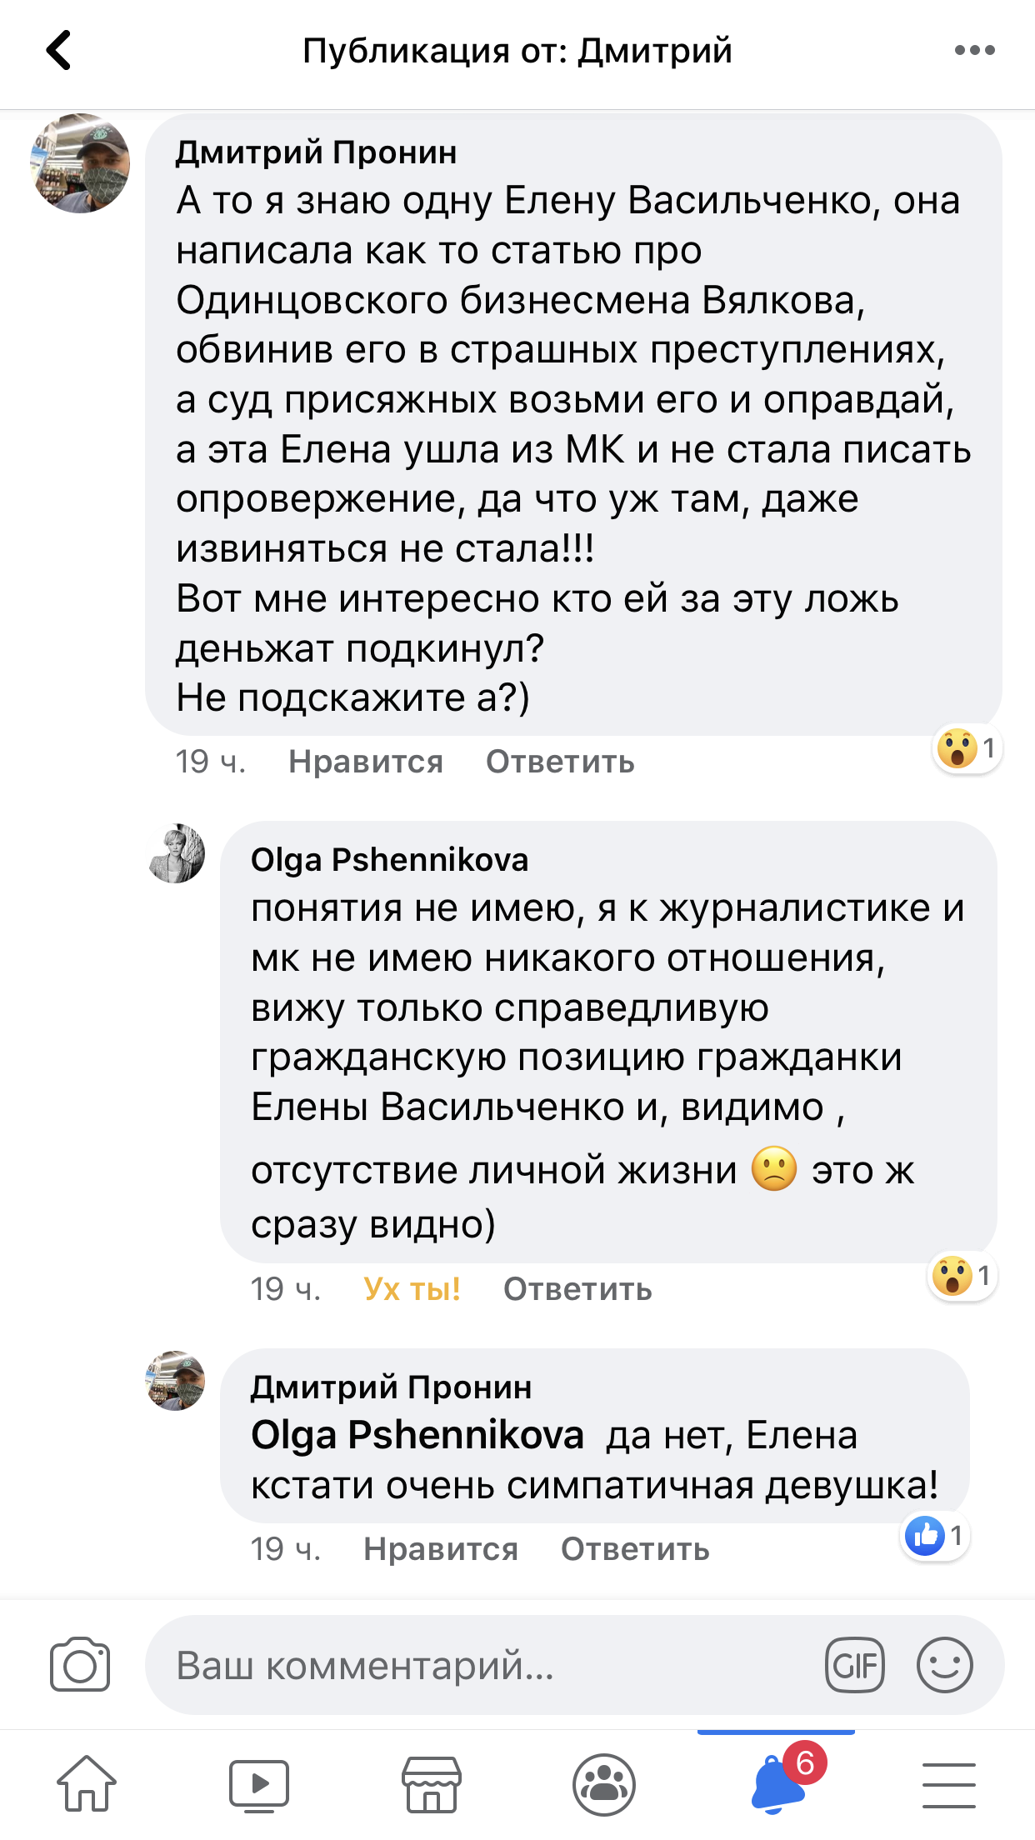Go back using the left arrow
1035x1840 pixels.
click(x=58, y=50)
